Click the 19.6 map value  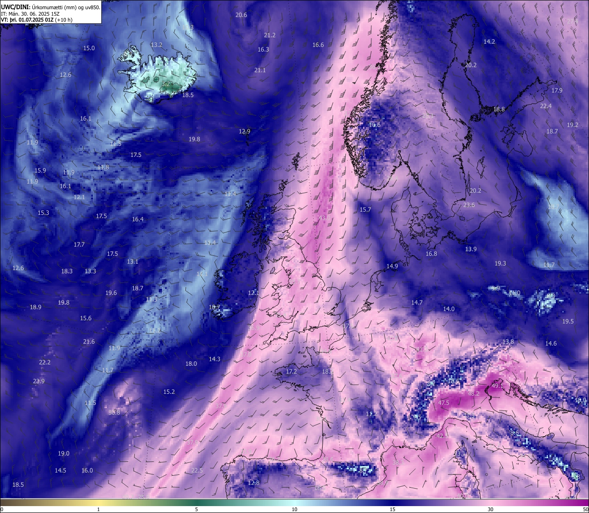point(111,293)
